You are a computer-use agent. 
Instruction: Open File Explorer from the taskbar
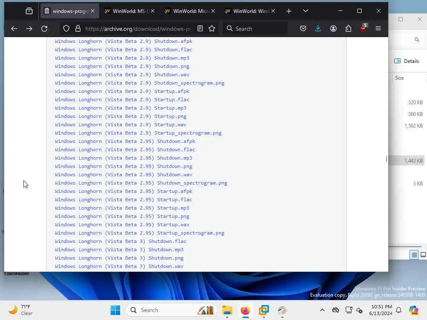pos(227,310)
